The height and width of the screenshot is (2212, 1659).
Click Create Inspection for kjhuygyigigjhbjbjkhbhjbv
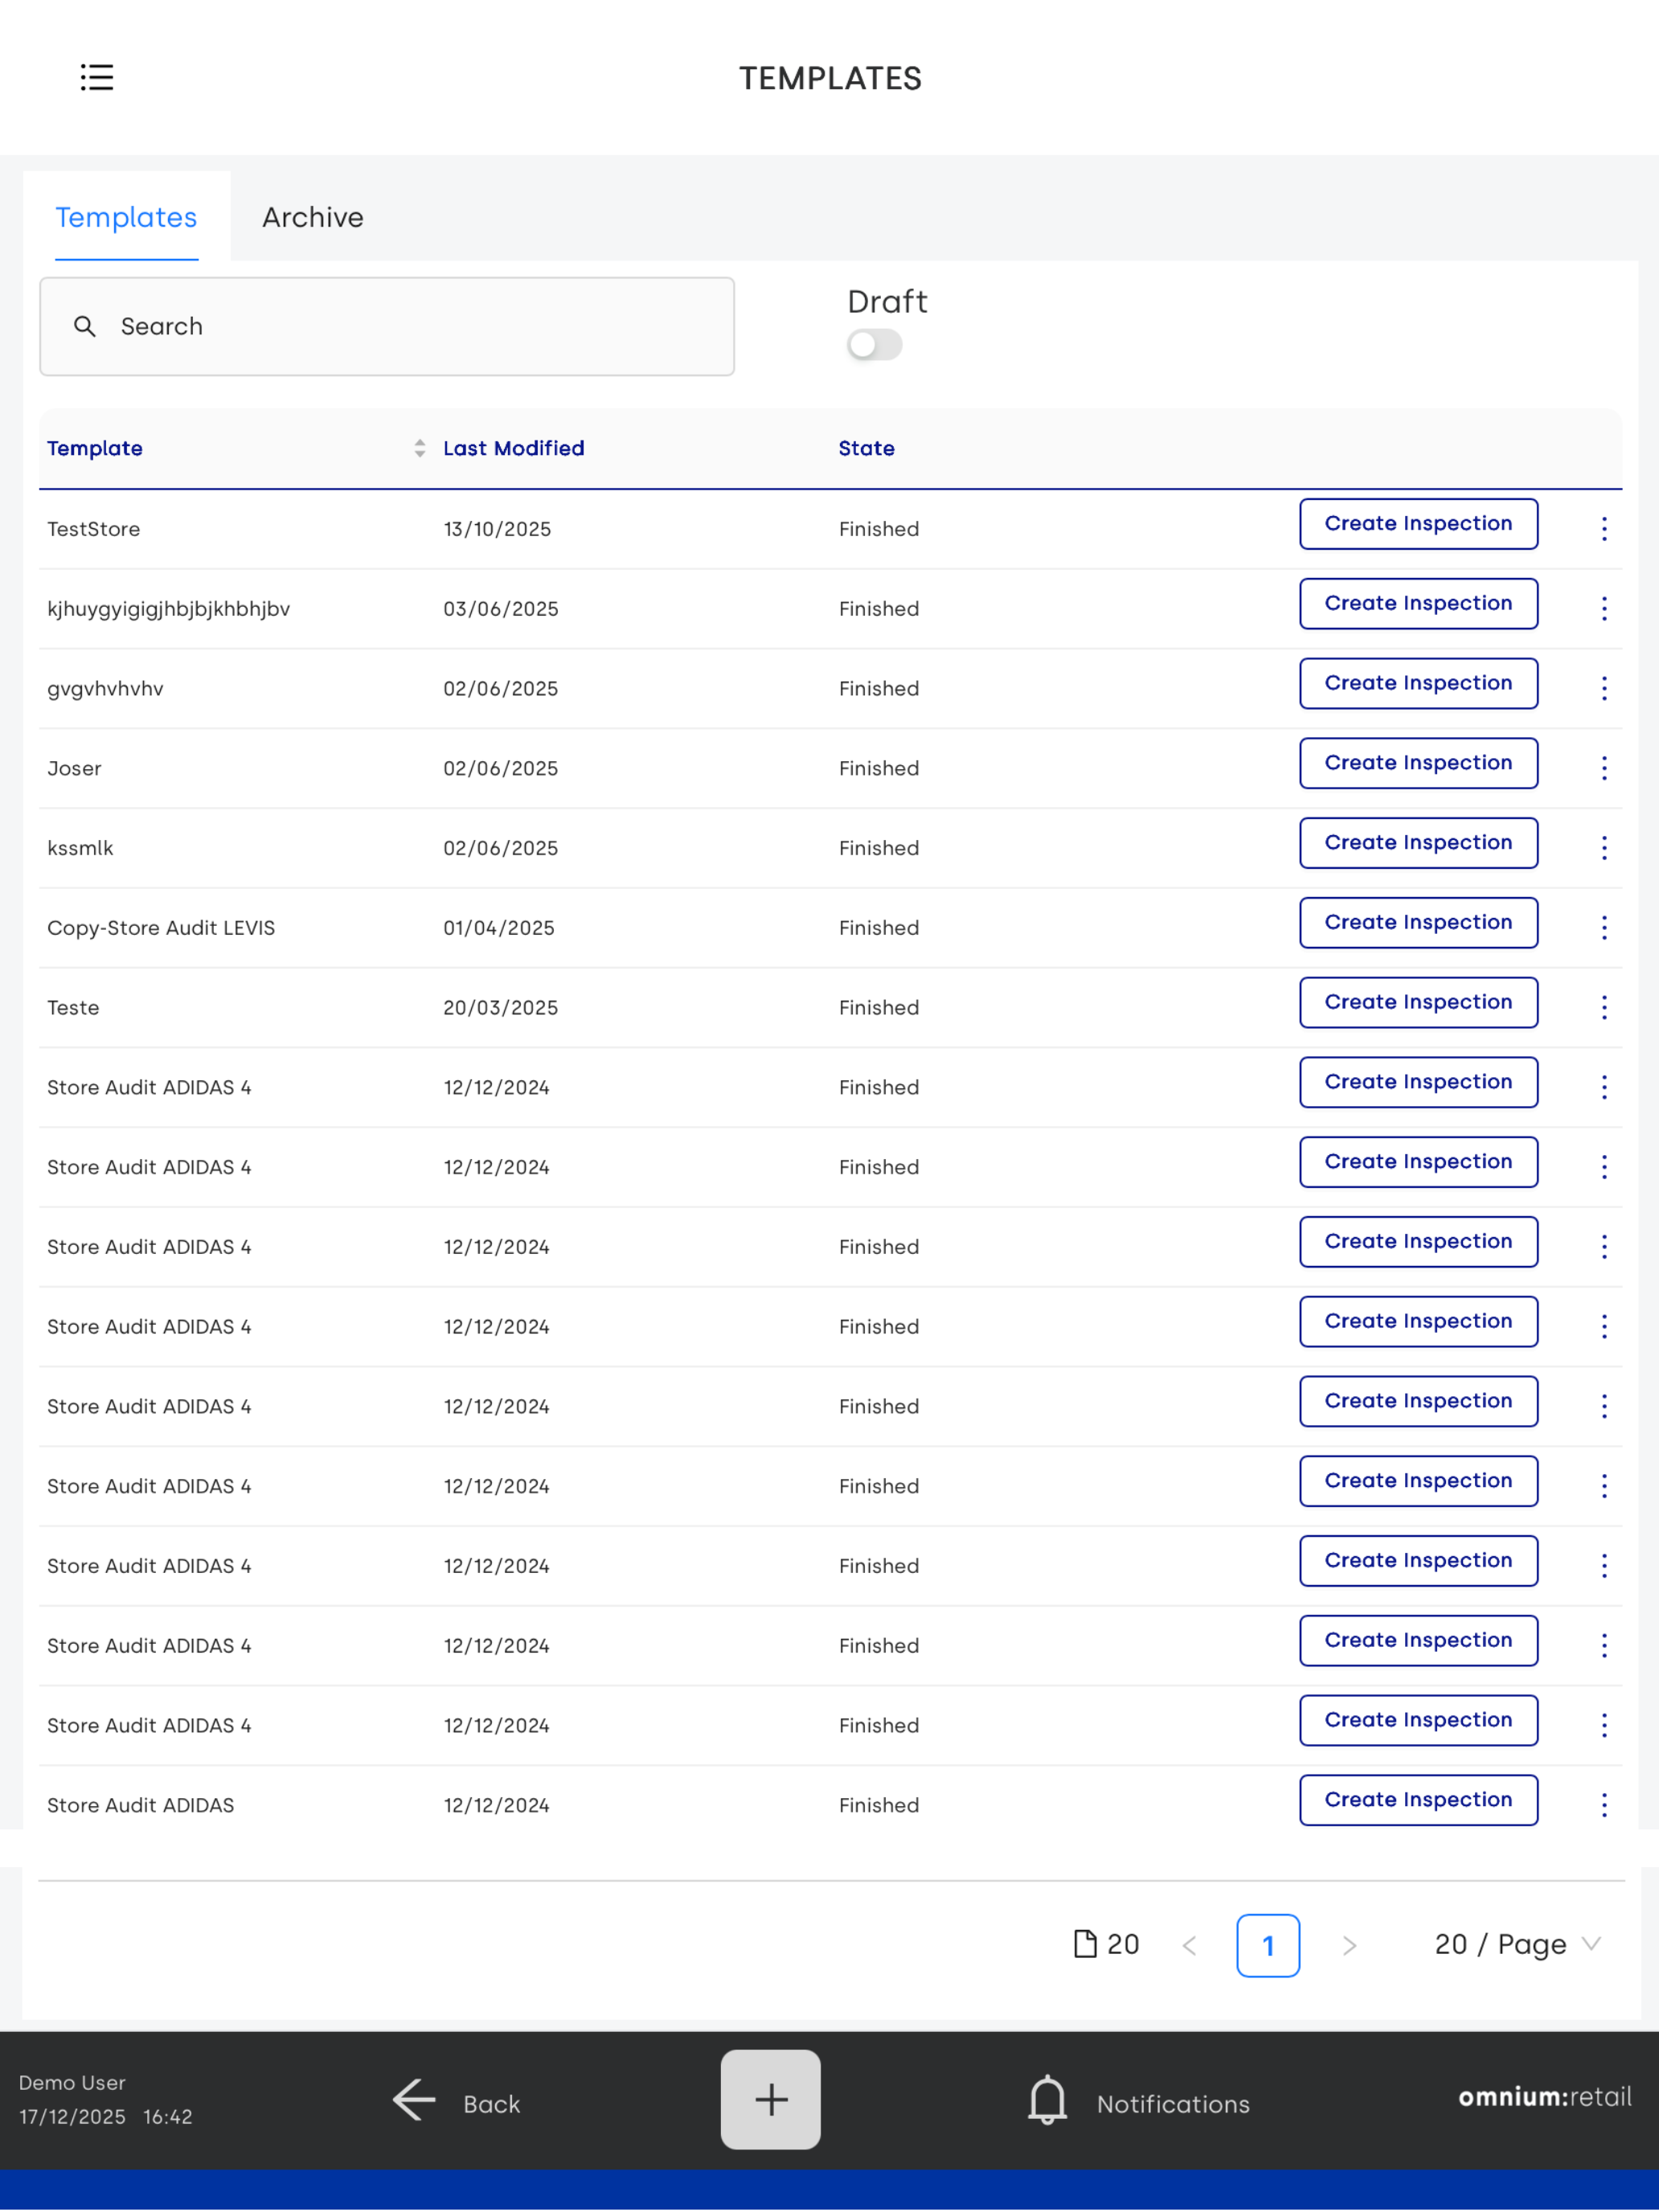click(1418, 603)
